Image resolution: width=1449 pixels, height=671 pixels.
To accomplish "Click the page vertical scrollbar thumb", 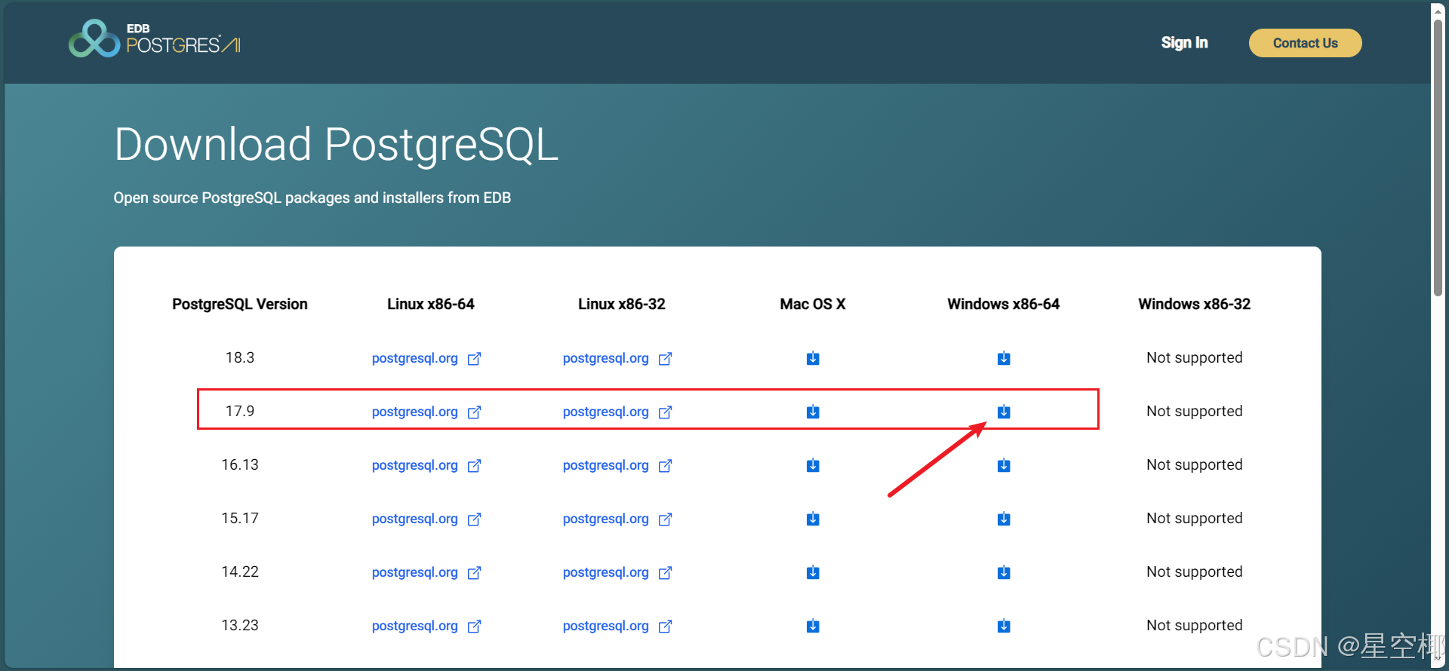I will click(x=1438, y=157).
